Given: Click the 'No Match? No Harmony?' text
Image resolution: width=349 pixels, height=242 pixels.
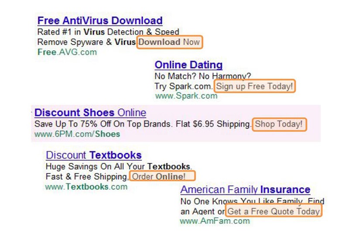Looking at the screenshot, I should pos(203,76).
